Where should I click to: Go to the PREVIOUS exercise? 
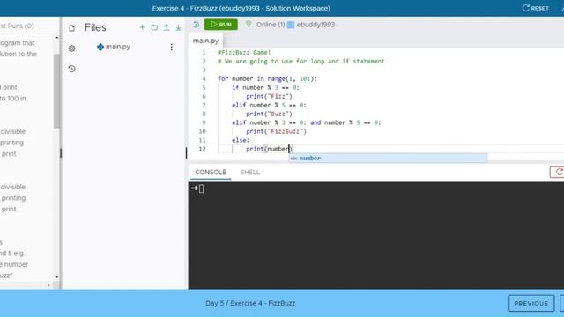[531, 303]
